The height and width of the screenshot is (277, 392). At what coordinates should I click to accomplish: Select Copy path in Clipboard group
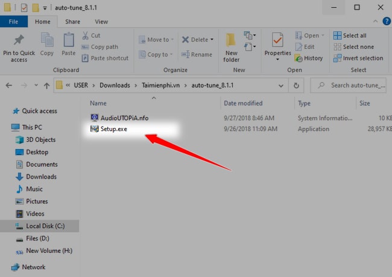100,47
